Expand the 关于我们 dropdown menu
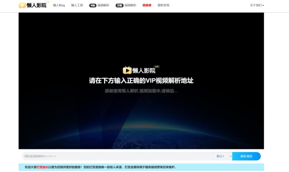Image resolution: width=289 pixels, height=172 pixels. 257,5
